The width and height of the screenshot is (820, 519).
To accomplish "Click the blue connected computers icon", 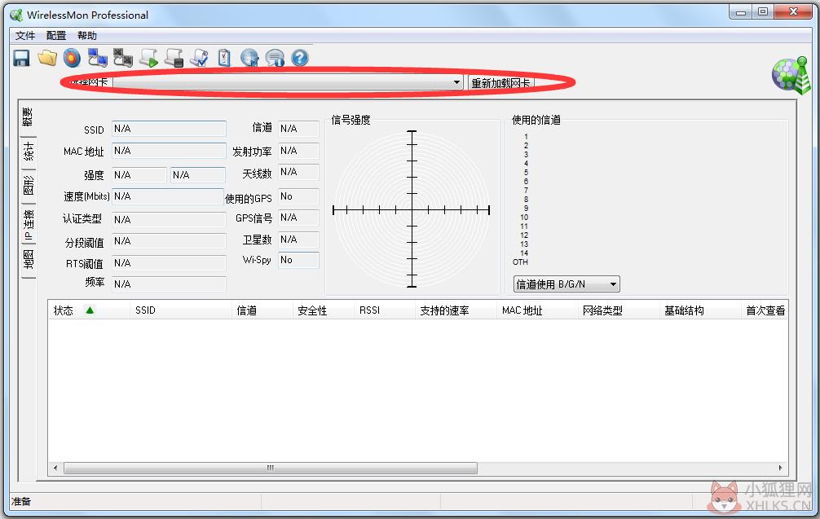I will point(97,58).
